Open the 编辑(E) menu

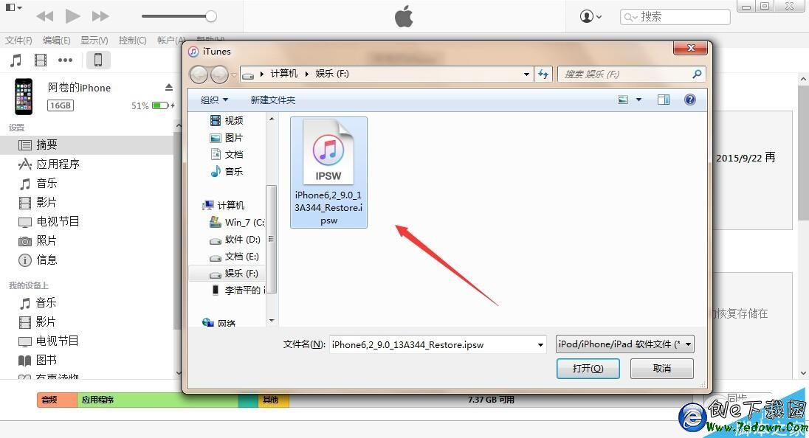click(56, 41)
